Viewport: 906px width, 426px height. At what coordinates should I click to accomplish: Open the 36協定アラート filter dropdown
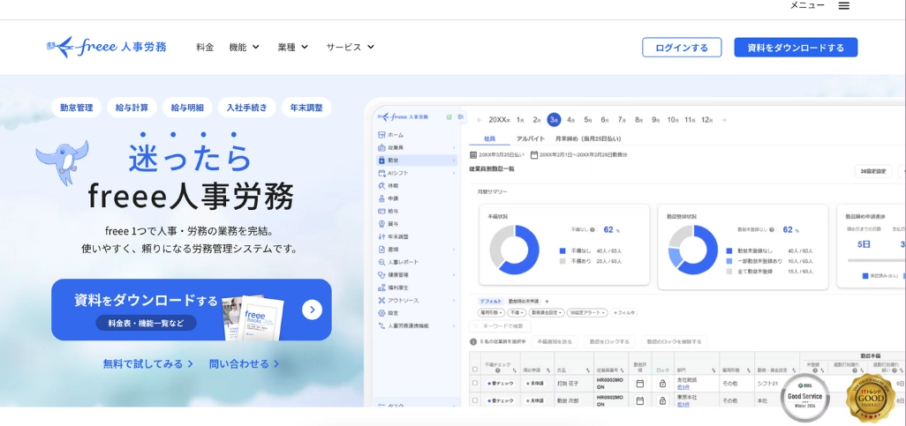tap(587, 312)
